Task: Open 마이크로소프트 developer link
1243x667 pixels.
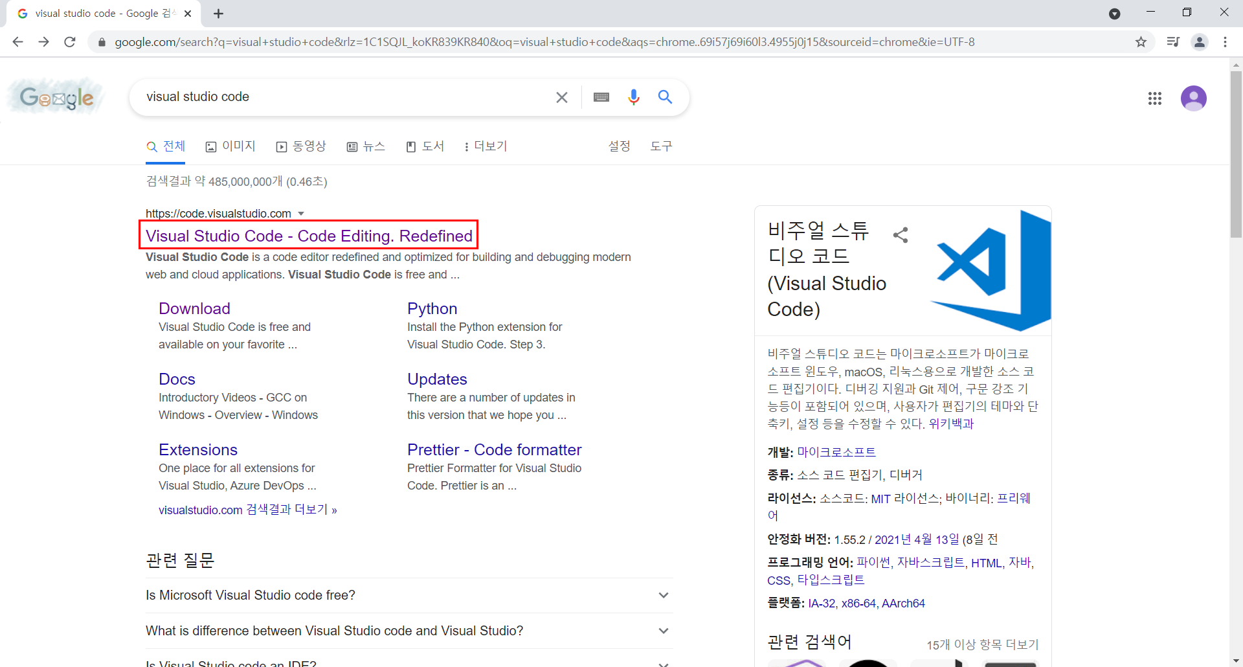Action: (x=836, y=452)
